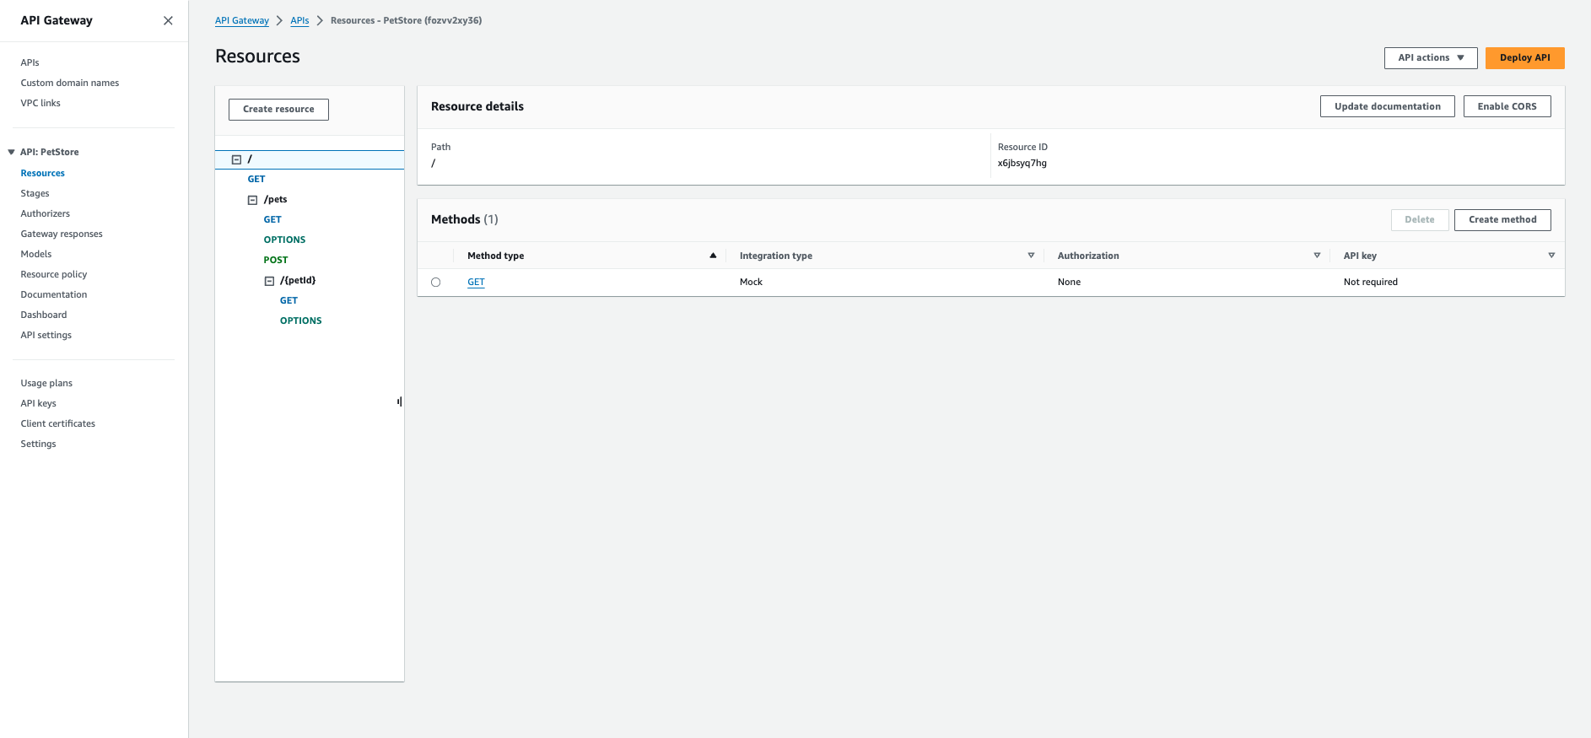This screenshot has width=1591, height=738.
Task: Collapse the API: PetStore navigation section
Action: (x=11, y=152)
